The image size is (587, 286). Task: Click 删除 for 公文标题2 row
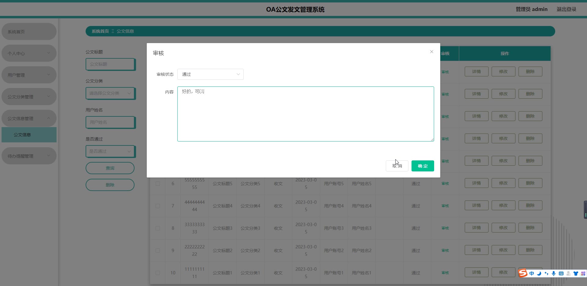click(530, 250)
